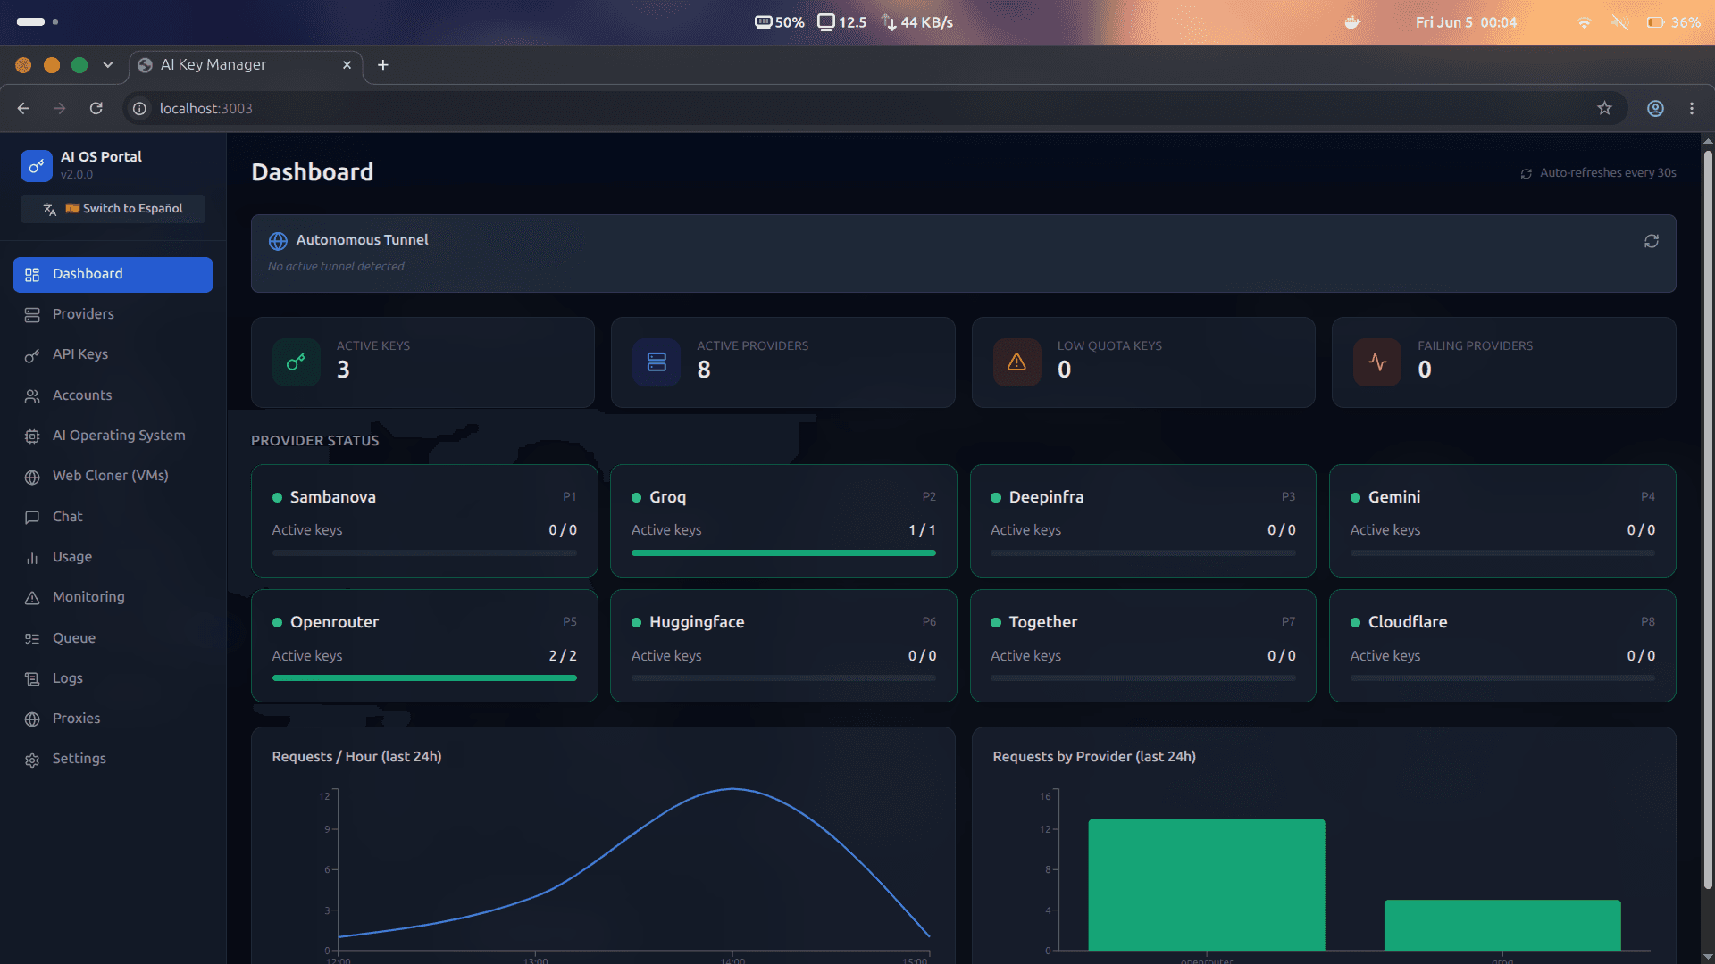Viewport: 1715px width, 964px height.
Task: Click the groq bar in provider chart
Action: [1502, 925]
